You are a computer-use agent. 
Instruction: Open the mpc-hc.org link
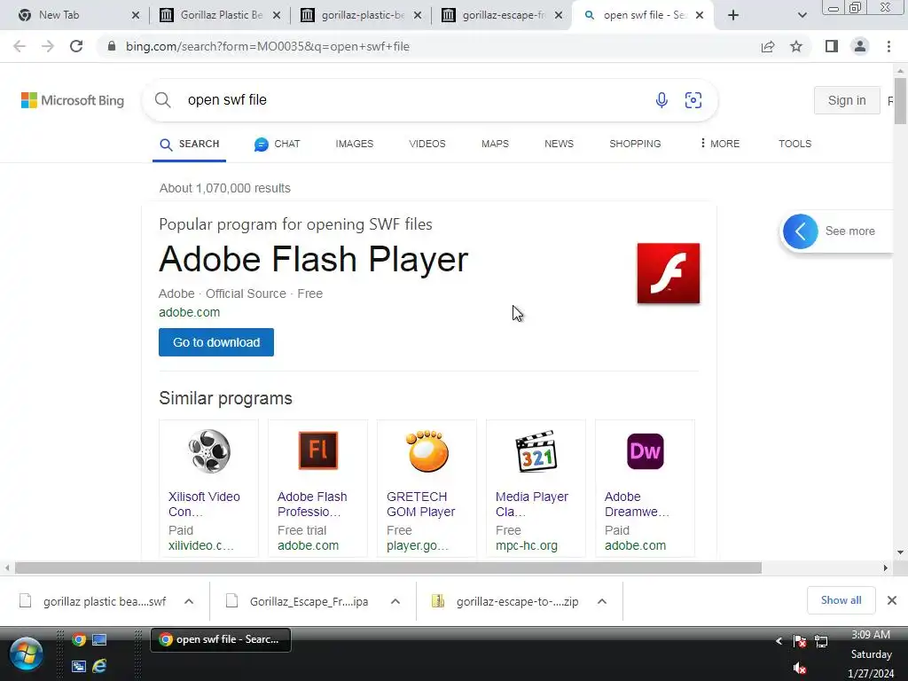pyautogui.click(x=527, y=545)
